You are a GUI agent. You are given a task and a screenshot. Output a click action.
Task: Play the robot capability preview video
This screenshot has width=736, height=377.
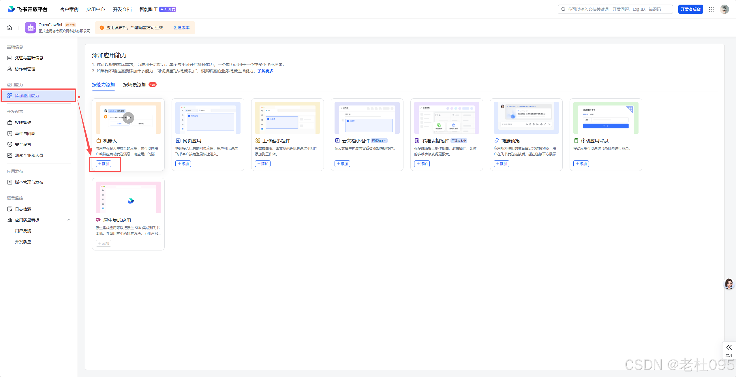coord(128,118)
